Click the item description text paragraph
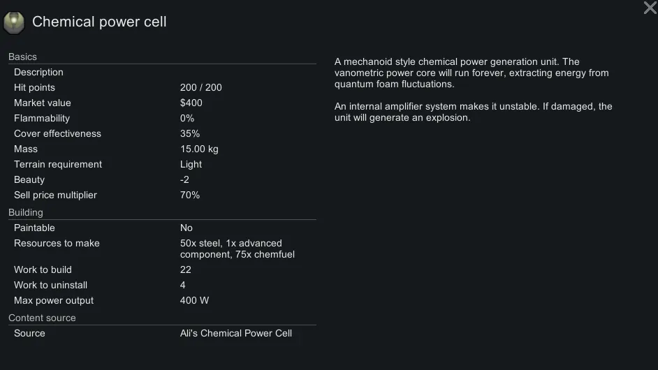Image resolution: width=658 pixels, height=370 pixels. pos(471,73)
